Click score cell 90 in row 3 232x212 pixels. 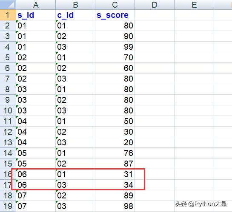[x=115, y=36]
